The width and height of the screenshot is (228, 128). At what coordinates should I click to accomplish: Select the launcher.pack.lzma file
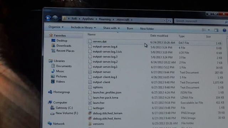[105, 98]
